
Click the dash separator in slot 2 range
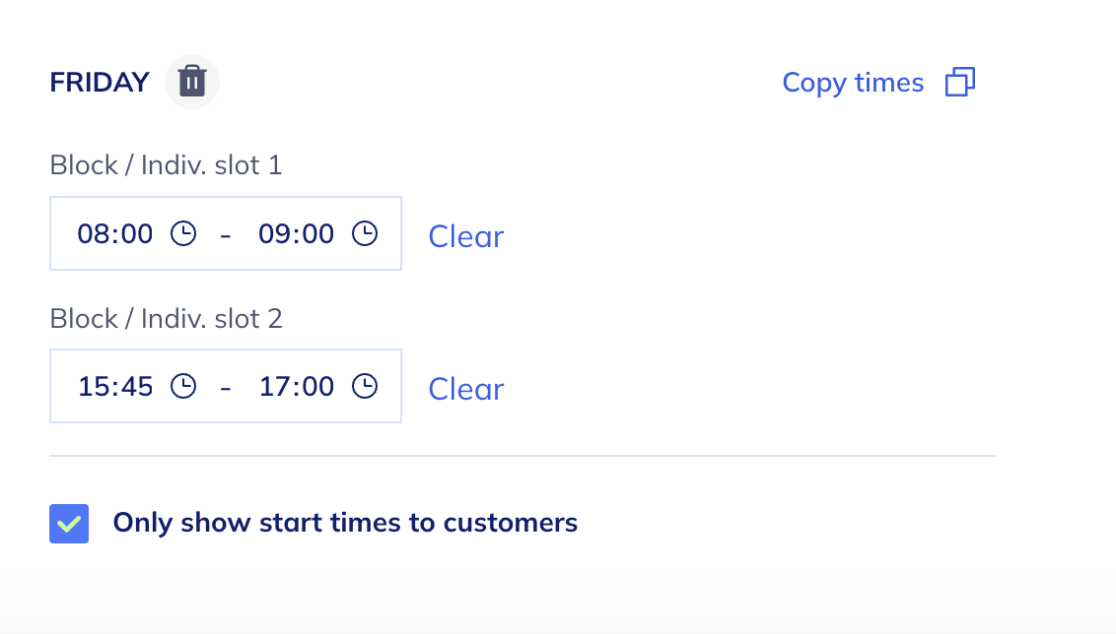point(227,387)
